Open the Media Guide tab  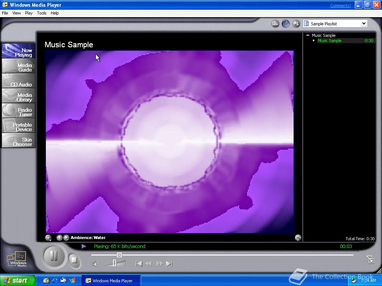(19, 66)
